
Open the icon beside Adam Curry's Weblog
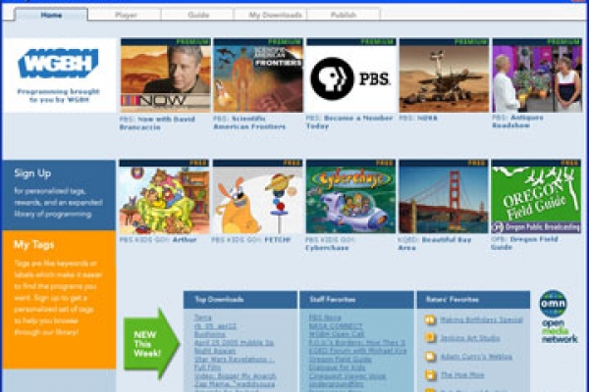tap(430, 357)
